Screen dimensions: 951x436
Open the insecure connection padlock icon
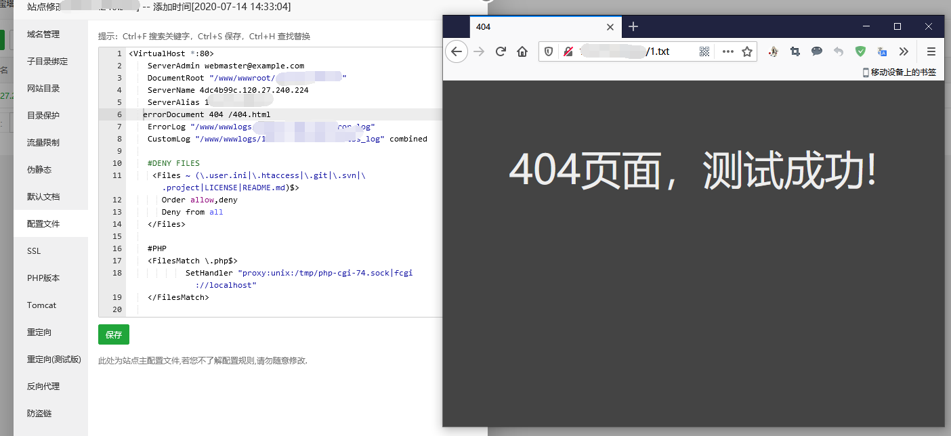point(568,51)
